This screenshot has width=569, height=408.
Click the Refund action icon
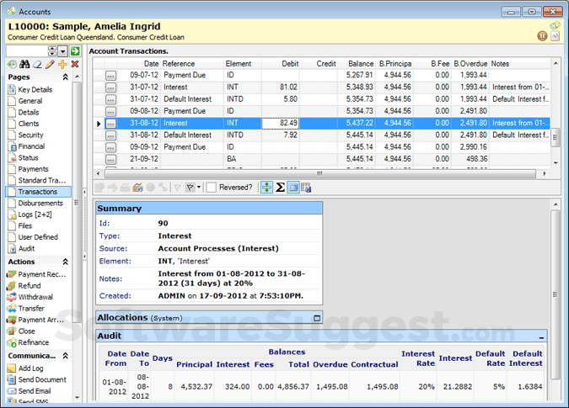[x=11, y=286]
